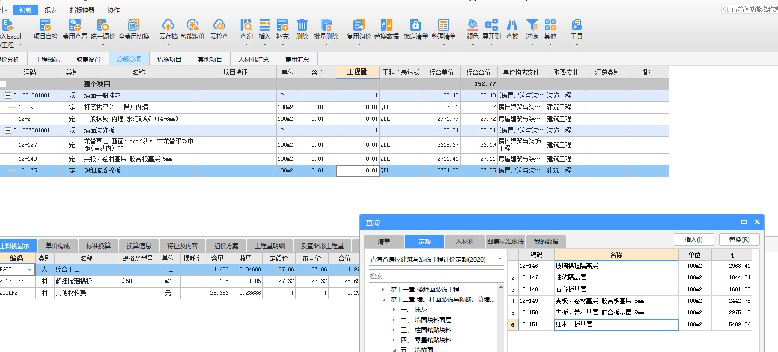Expand 第十一章 楼地面装饰工程 tree node
The width and height of the screenshot is (778, 352).
coord(383,289)
